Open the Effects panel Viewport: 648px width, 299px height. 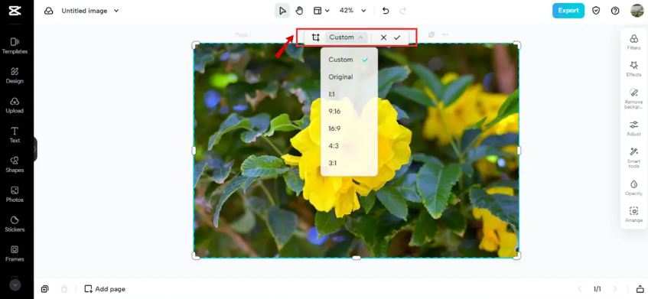633,69
